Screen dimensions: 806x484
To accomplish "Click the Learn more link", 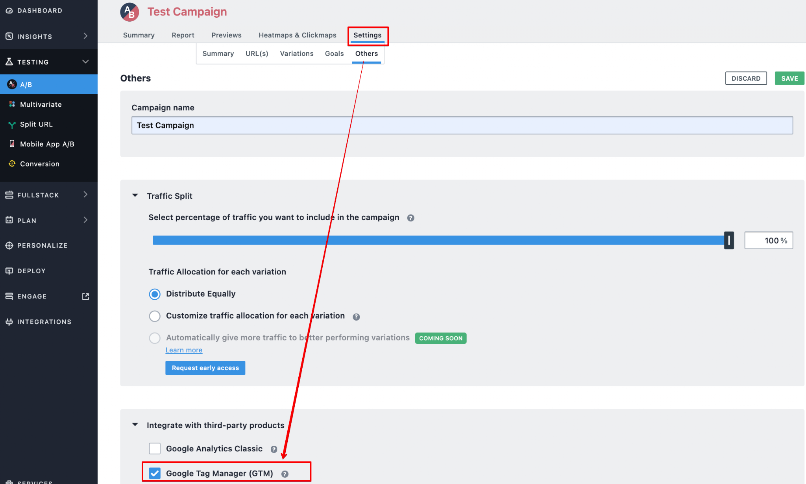I will [x=184, y=350].
